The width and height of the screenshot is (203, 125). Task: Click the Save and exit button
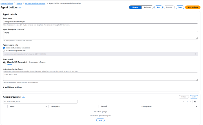tap(193, 7)
